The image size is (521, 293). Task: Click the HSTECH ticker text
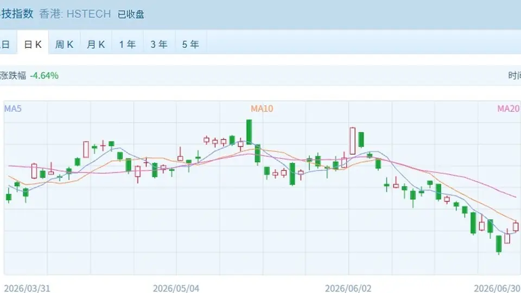coord(88,14)
